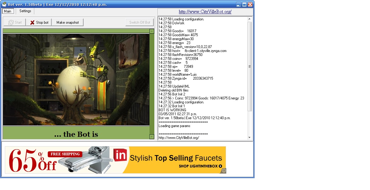The image size is (370, 190).
Task: Click the refresh icon on Start button
Action: click(11, 22)
